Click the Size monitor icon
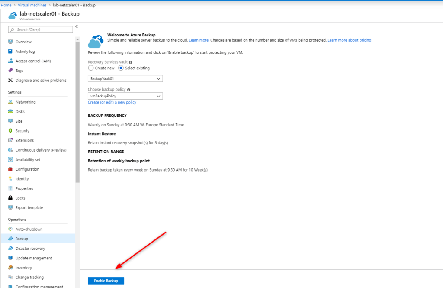443x288 pixels. coord(10,121)
